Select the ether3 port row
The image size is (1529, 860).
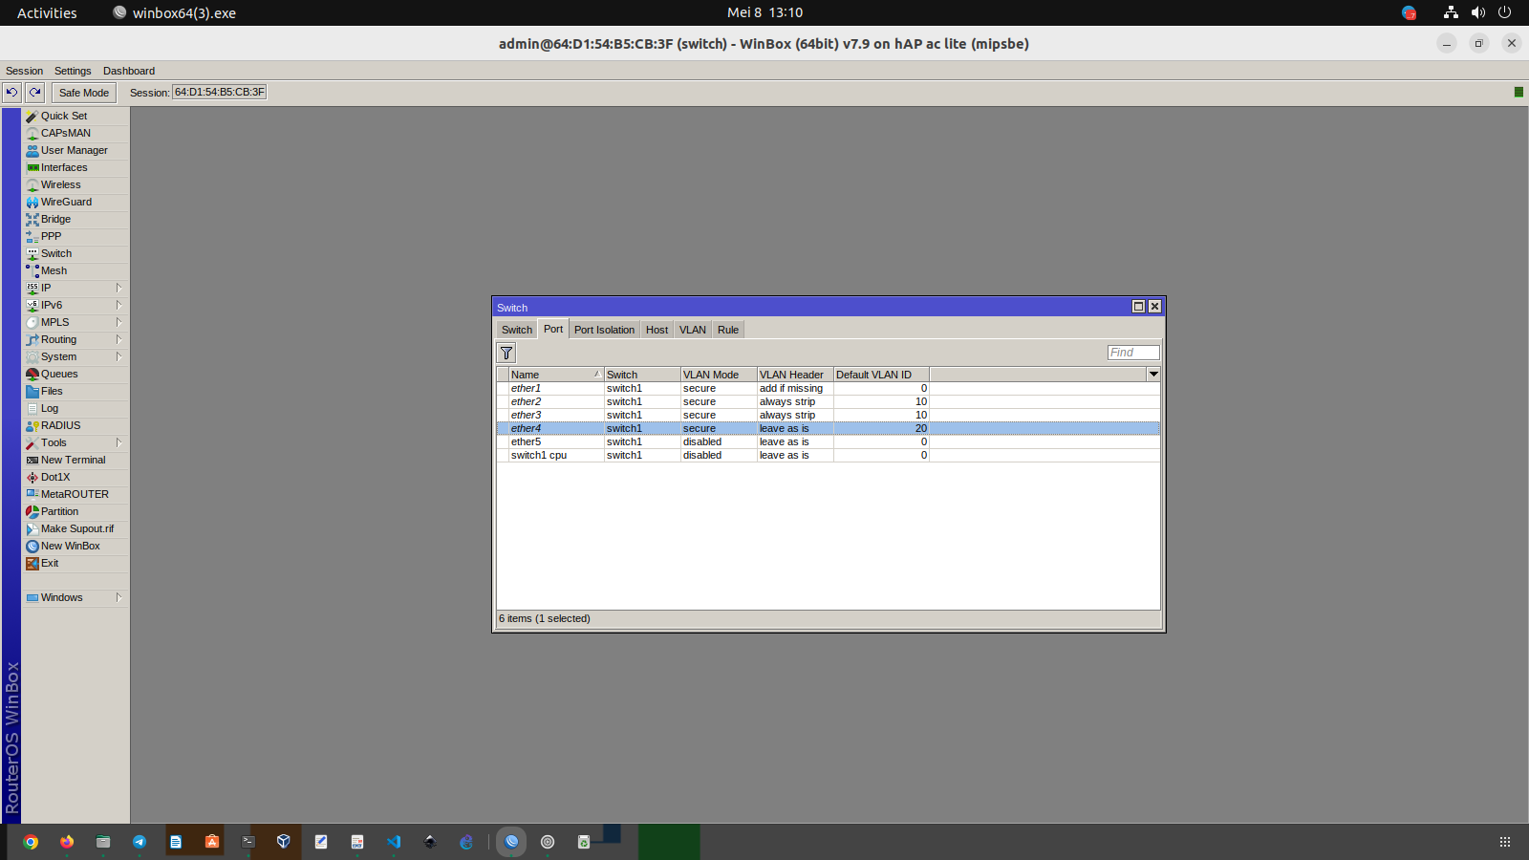point(828,415)
